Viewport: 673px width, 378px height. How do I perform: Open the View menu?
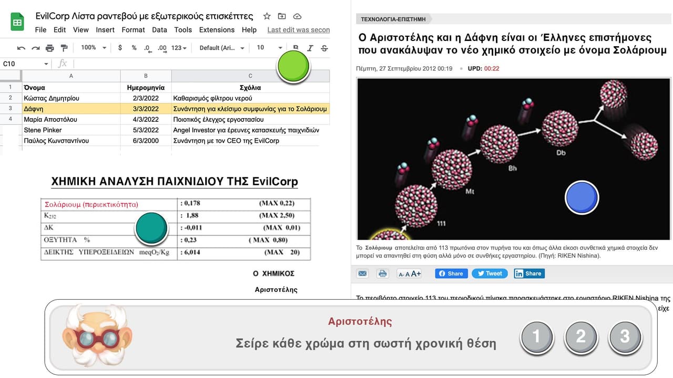[81, 30]
